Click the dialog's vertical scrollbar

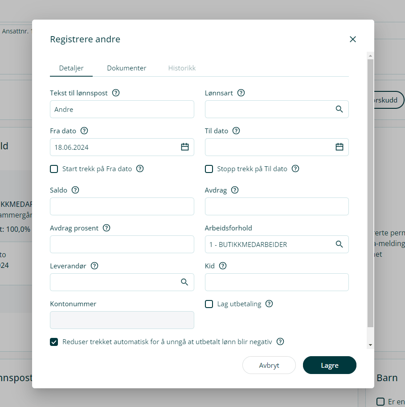click(370, 192)
